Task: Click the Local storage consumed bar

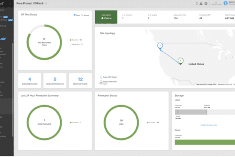Action: point(191,112)
